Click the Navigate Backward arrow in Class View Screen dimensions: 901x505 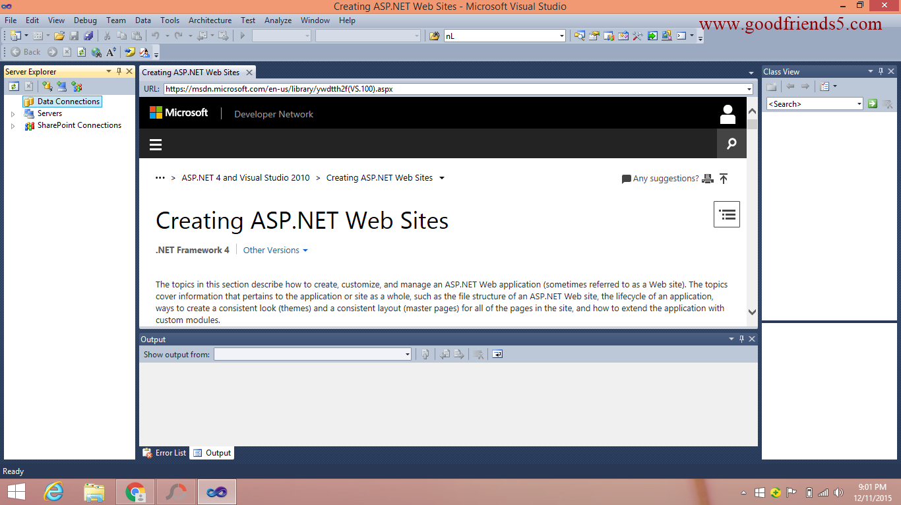point(790,86)
